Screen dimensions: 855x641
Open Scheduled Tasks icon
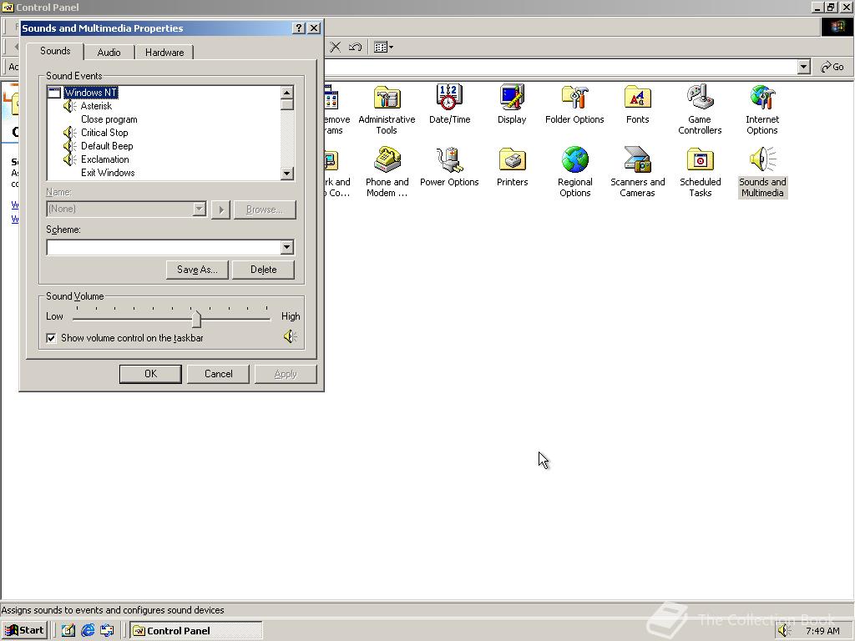701,172
